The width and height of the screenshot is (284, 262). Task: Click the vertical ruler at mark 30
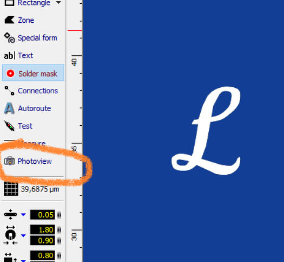coord(74,237)
